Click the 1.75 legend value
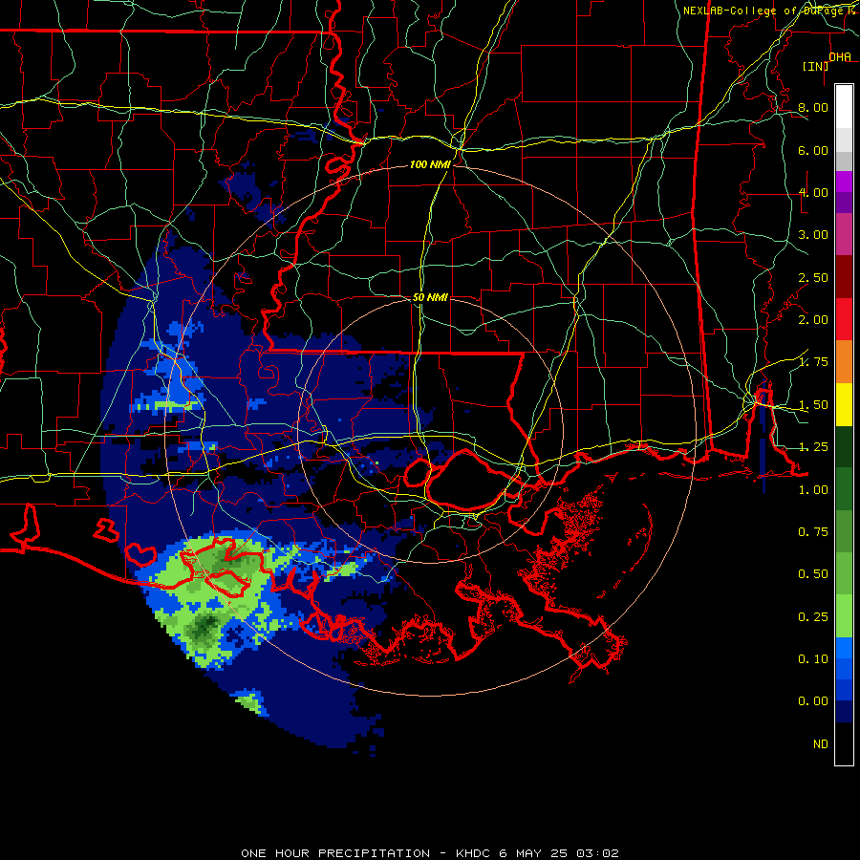 [x=813, y=362]
